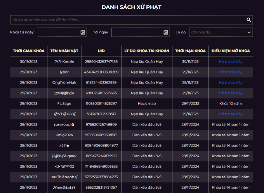264x193 pixels.
Task: Click the Khóa từ ngày date field
Action: (x=58, y=33)
